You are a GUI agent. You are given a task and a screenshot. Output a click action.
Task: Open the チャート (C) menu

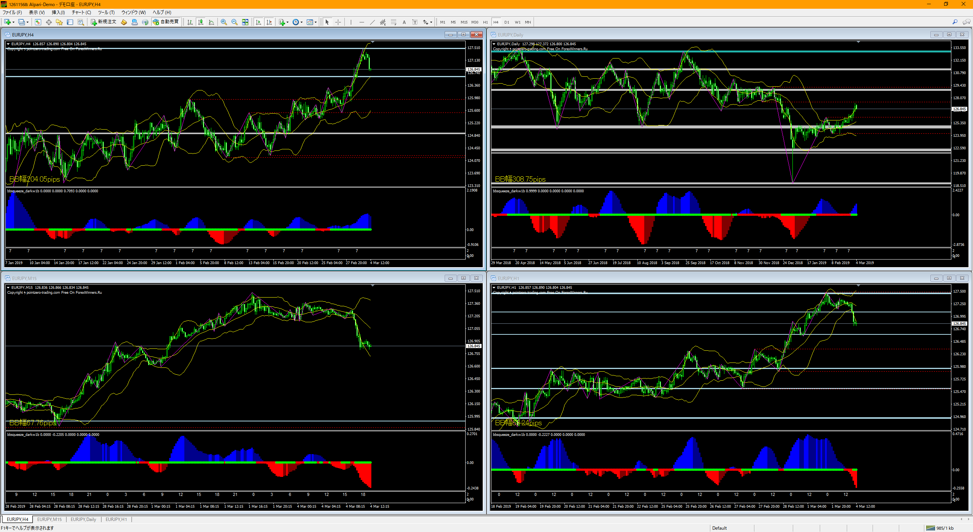[81, 12]
